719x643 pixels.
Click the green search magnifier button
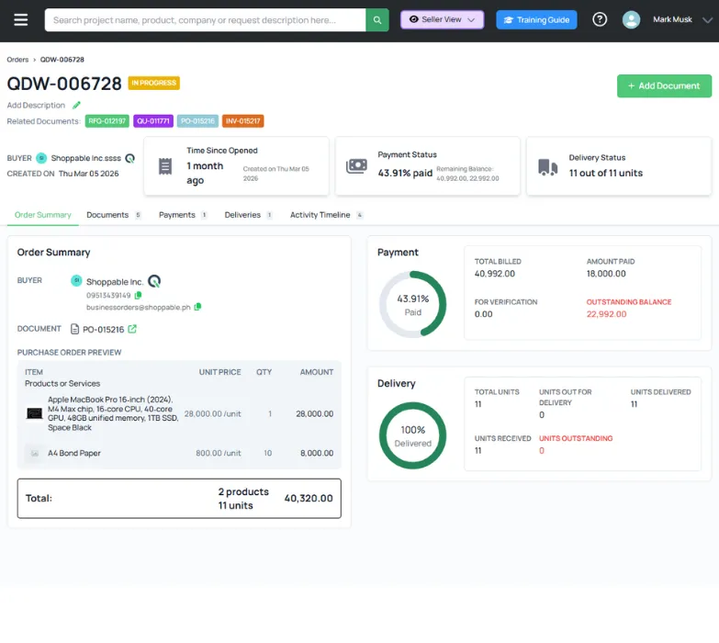click(x=376, y=19)
